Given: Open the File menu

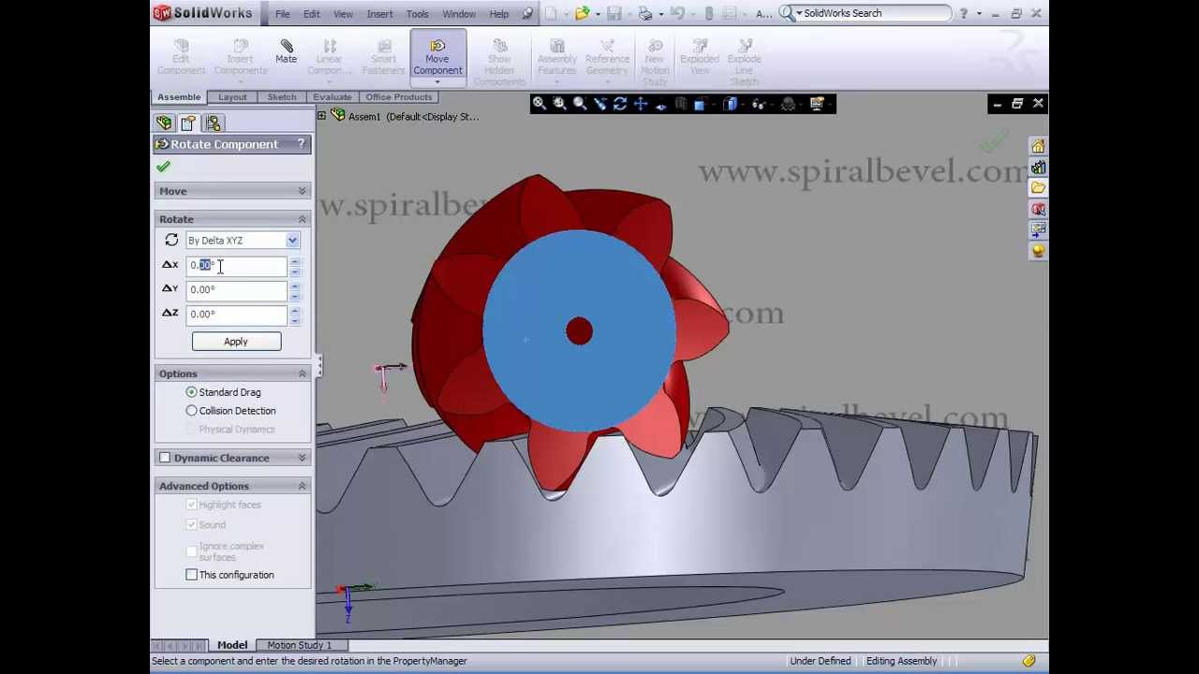Looking at the screenshot, I should [282, 14].
